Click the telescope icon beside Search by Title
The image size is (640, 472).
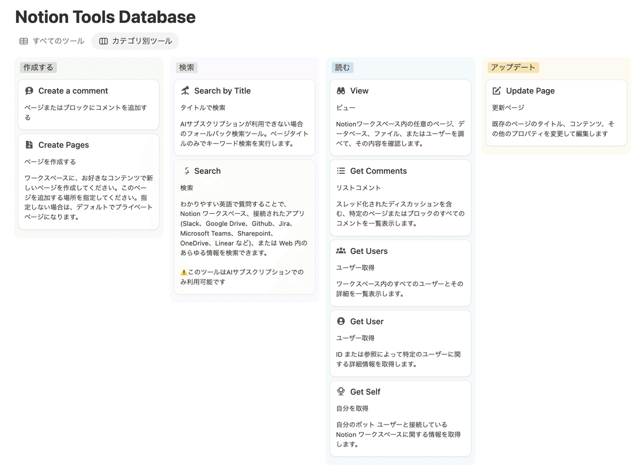185,91
